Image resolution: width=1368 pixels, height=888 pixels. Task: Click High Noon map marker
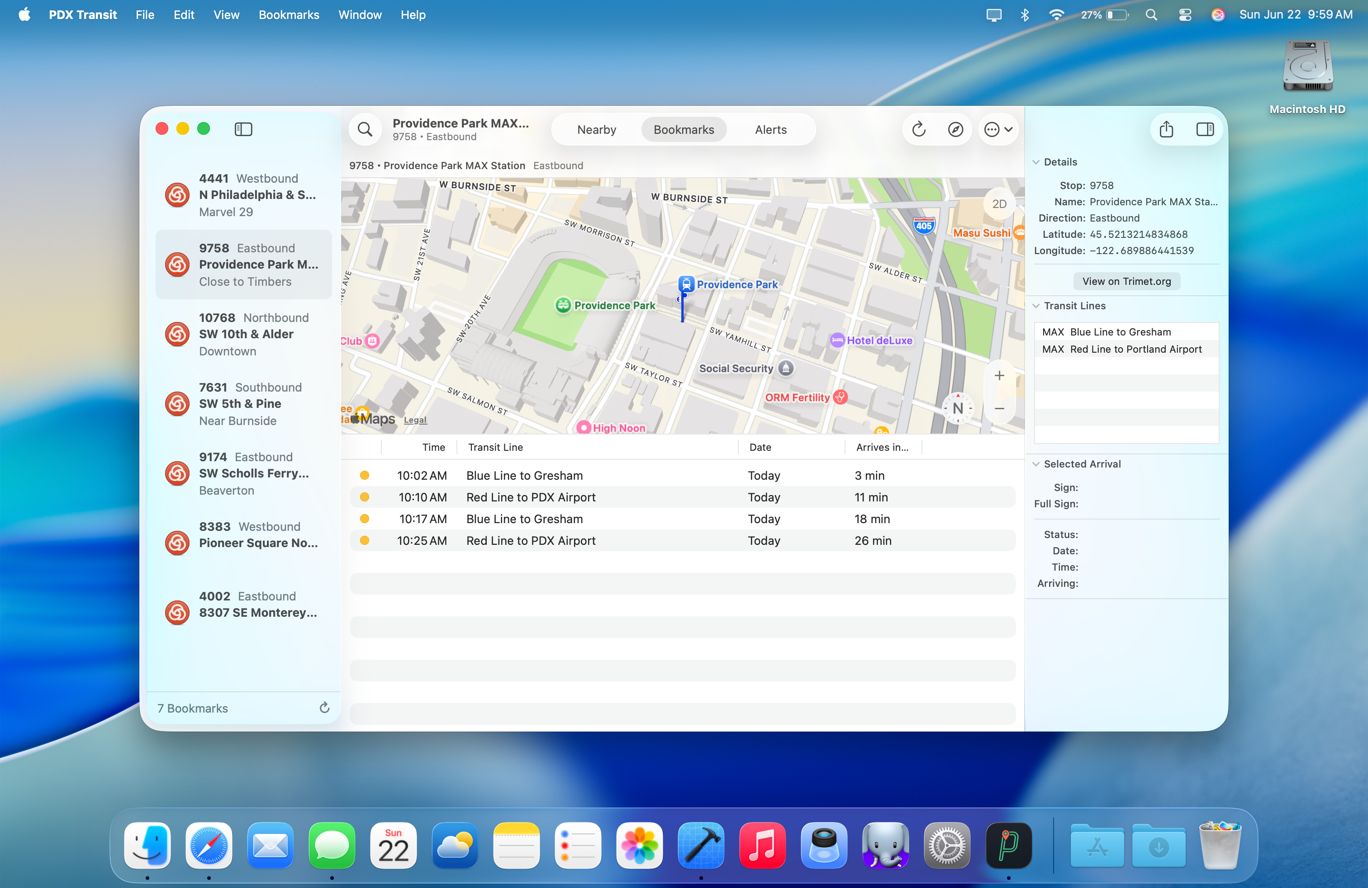tap(584, 427)
